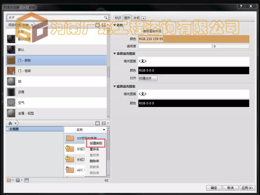Click the create new material globe icon

click(17, 180)
